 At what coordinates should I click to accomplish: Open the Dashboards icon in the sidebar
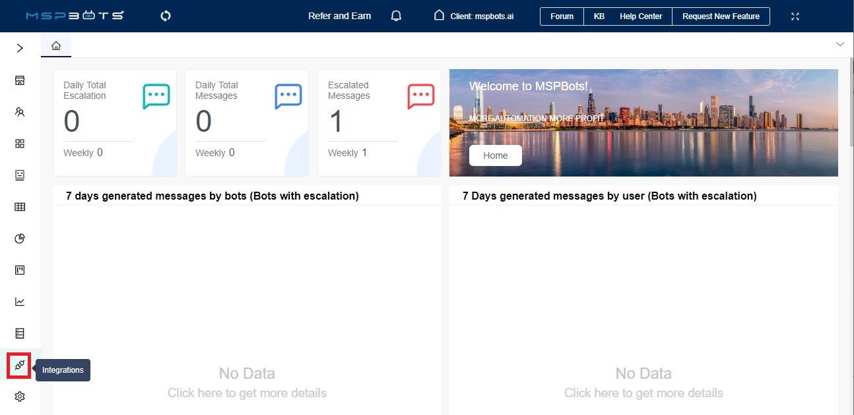pos(19,80)
